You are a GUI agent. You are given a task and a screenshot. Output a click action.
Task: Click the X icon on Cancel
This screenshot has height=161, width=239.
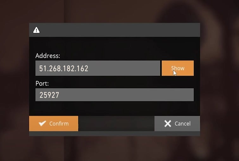click(x=168, y=124)
